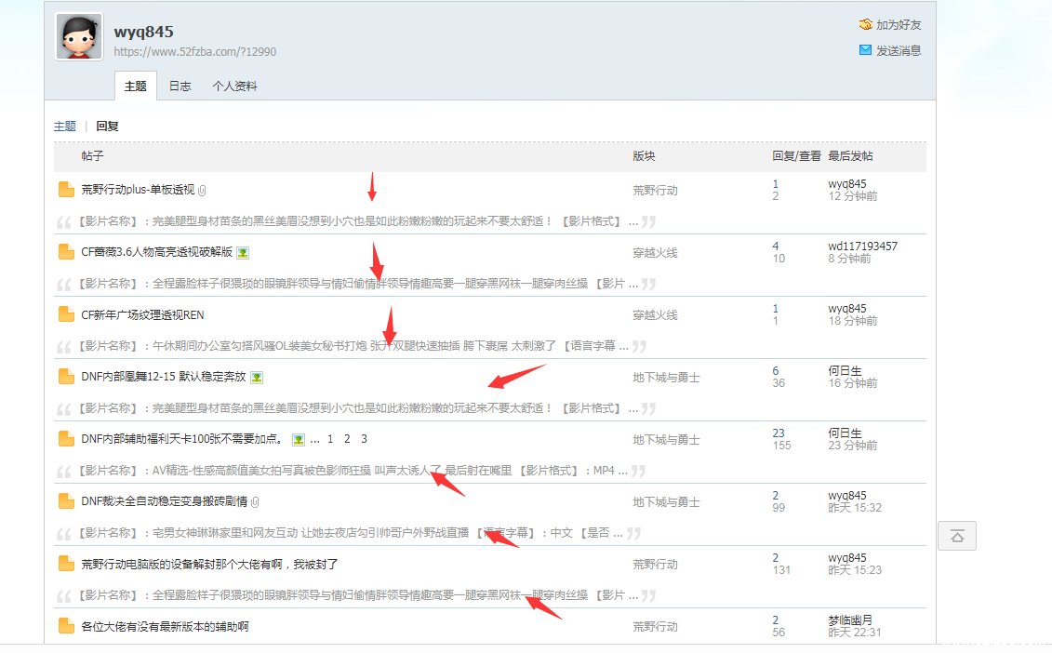Click the 8 分钟前 timestamp
The height and width of the screenshot is (653, 1052).
tap(849, 259)
